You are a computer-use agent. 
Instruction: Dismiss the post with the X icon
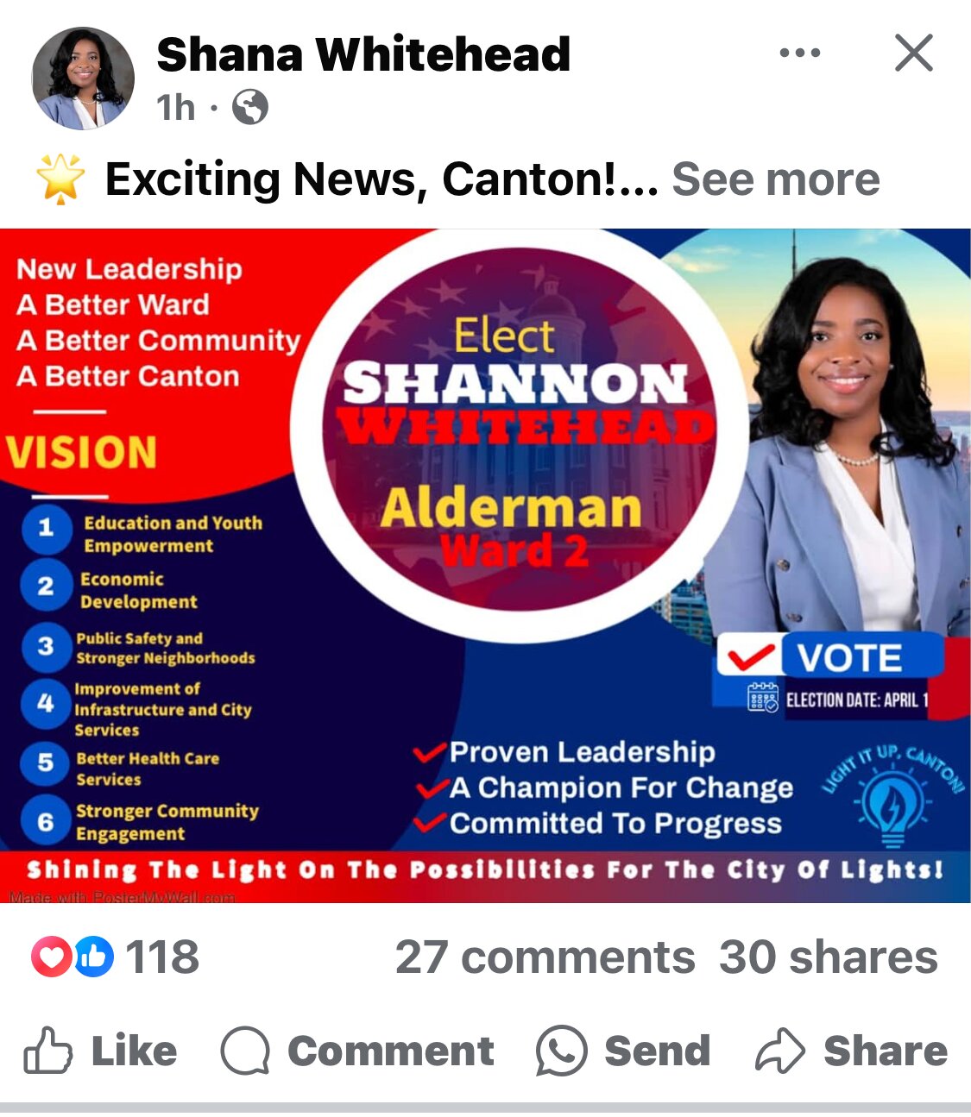914,53
